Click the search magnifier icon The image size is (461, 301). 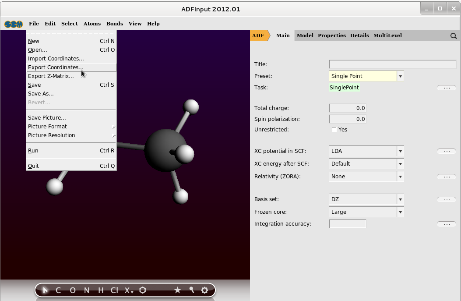454,36
